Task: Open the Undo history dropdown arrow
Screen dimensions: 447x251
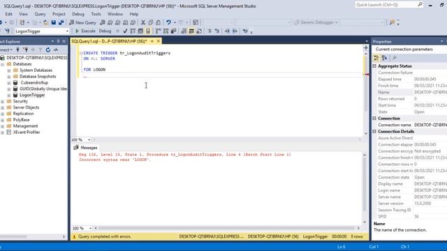Action: [175, 22]
